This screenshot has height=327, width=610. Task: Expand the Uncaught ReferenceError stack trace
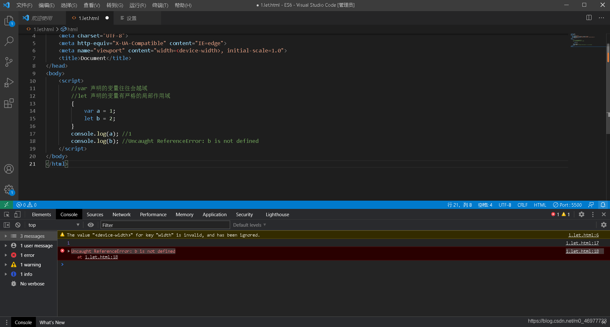tap(69, 251)
